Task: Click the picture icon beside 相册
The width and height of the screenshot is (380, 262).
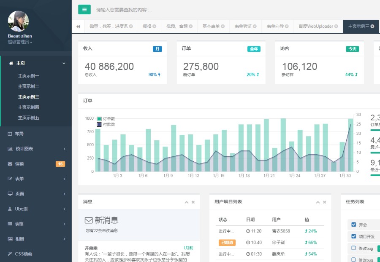Action: click(x=10, y=239)
